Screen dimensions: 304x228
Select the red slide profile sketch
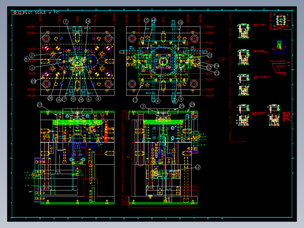click(x=279, y=69)
